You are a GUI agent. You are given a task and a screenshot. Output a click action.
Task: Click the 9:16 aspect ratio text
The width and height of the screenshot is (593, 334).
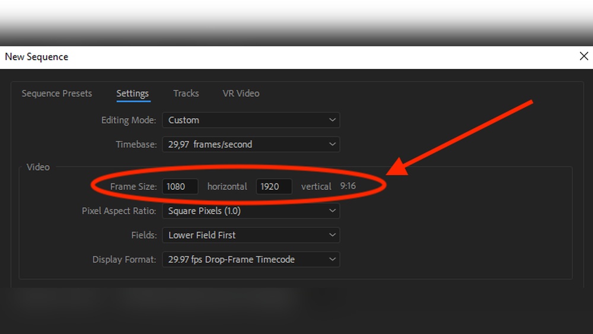(x=348, y=186)
